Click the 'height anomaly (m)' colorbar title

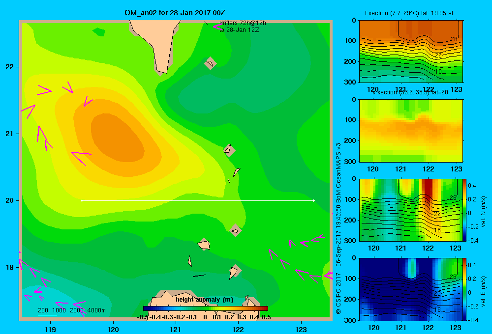pos(205,300)
